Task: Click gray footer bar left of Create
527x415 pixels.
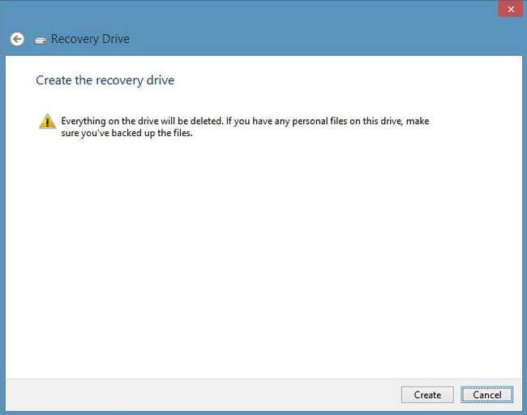Action: point(203,395)
